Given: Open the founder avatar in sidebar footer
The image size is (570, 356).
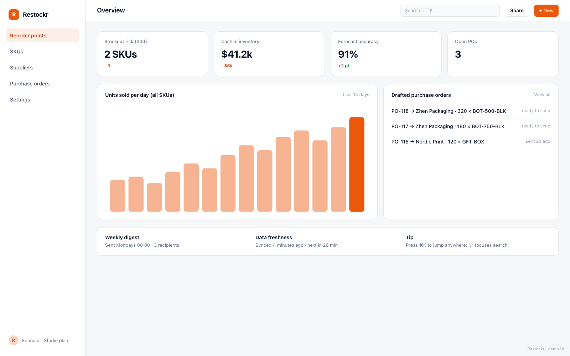Looking at the screenshot, I should pyautogui.click(x=14, y=340).
